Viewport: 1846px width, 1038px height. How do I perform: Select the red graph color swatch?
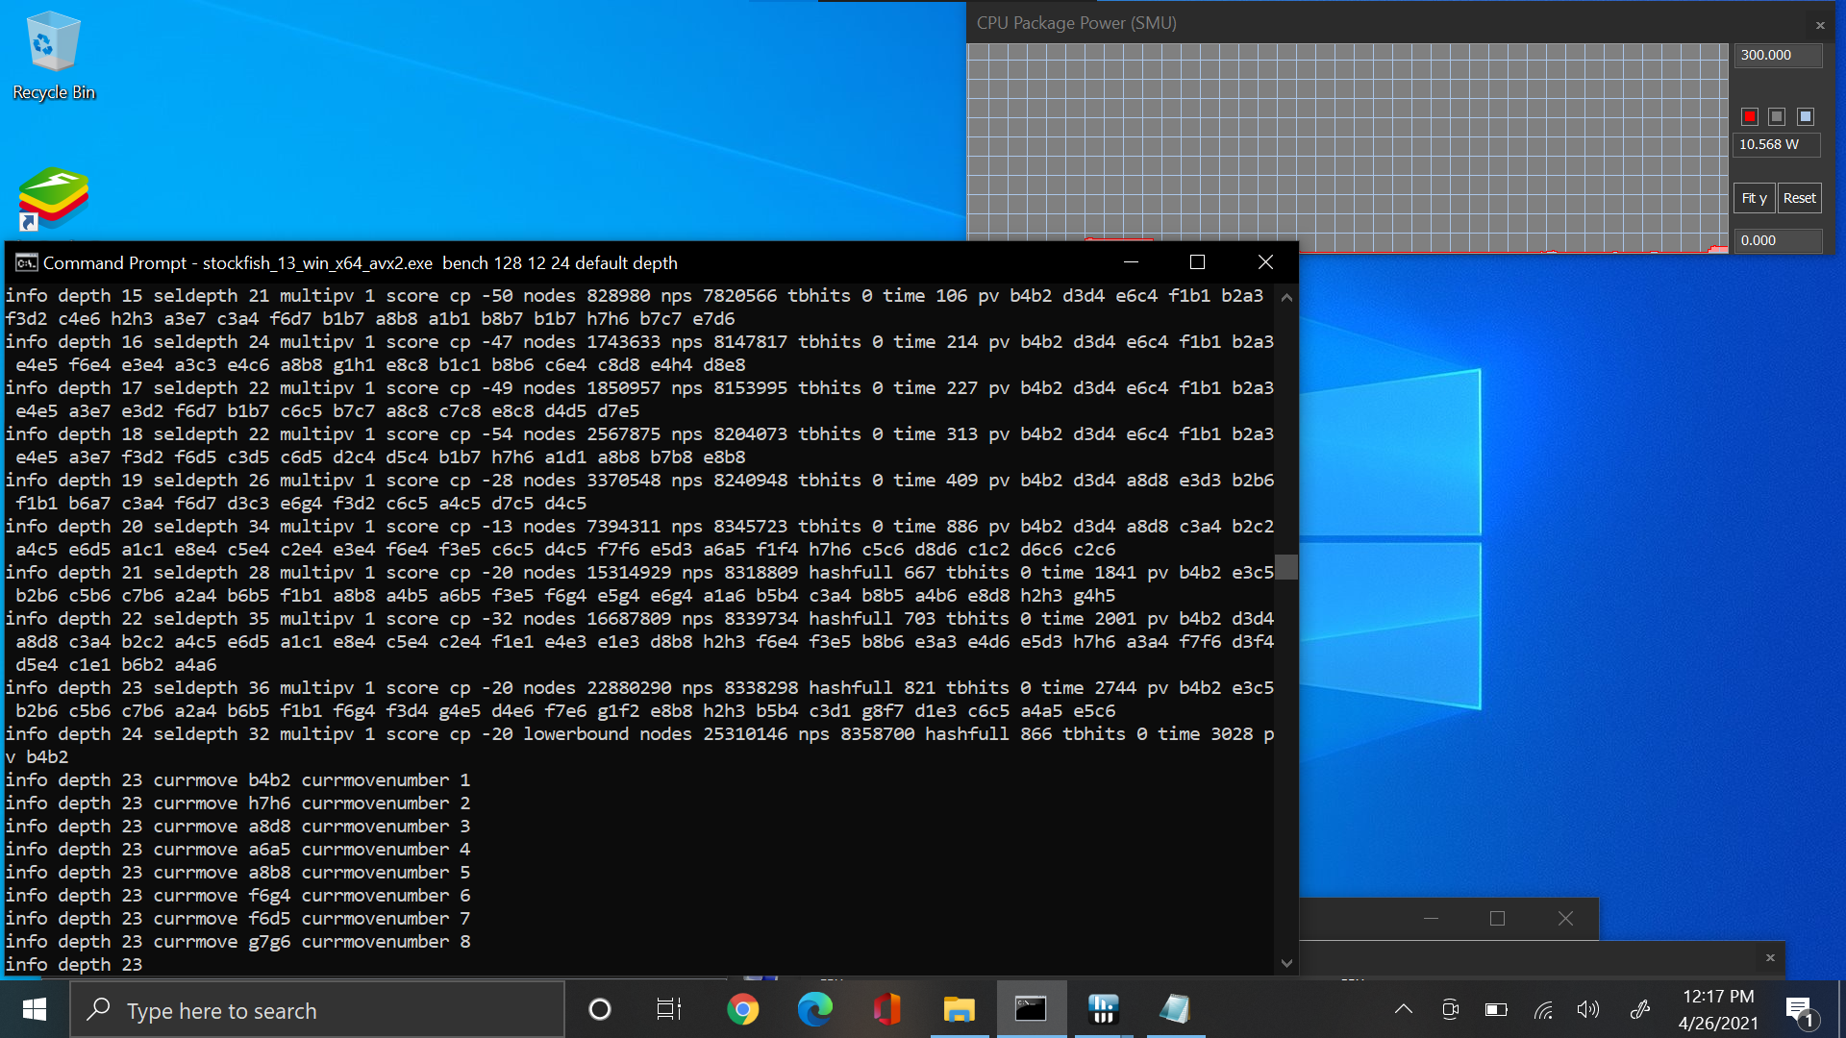pos(1750,116)
